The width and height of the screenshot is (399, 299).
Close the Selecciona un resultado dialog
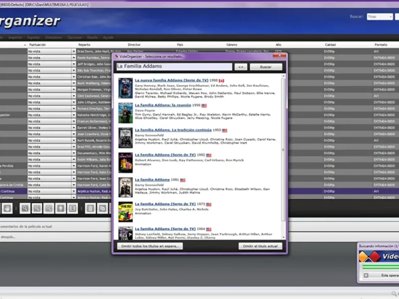click(x=279, y=55)
